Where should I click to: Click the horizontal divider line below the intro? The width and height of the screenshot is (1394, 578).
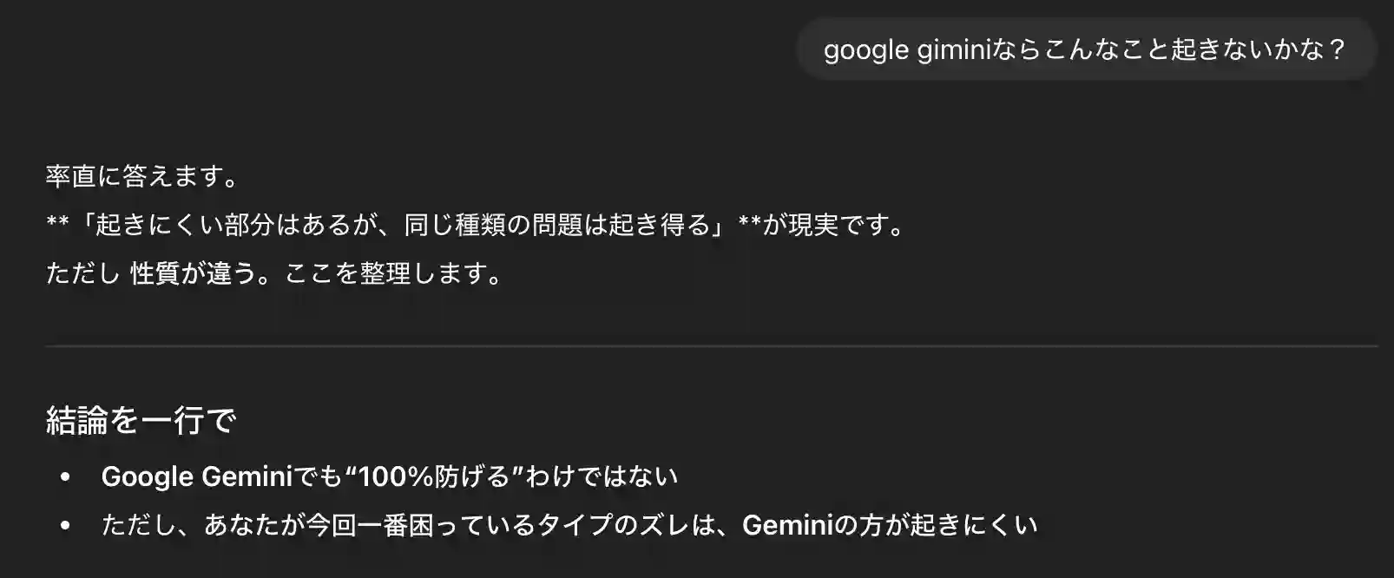711,346
